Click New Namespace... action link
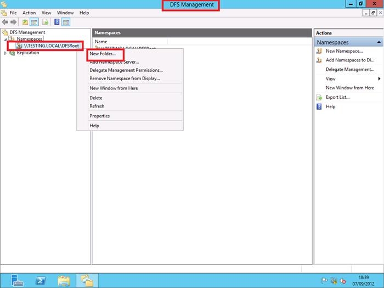 (344, 51)
